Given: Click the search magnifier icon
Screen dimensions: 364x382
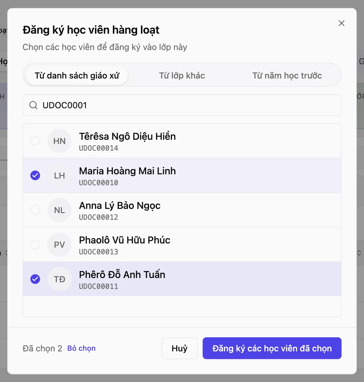Looking at the screenshot, I should [x=33, y=105].
